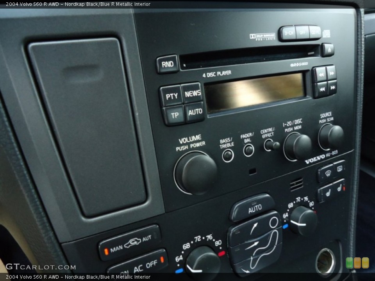Tap the RND random play button
375x281 pixels.
click(168, 64)
